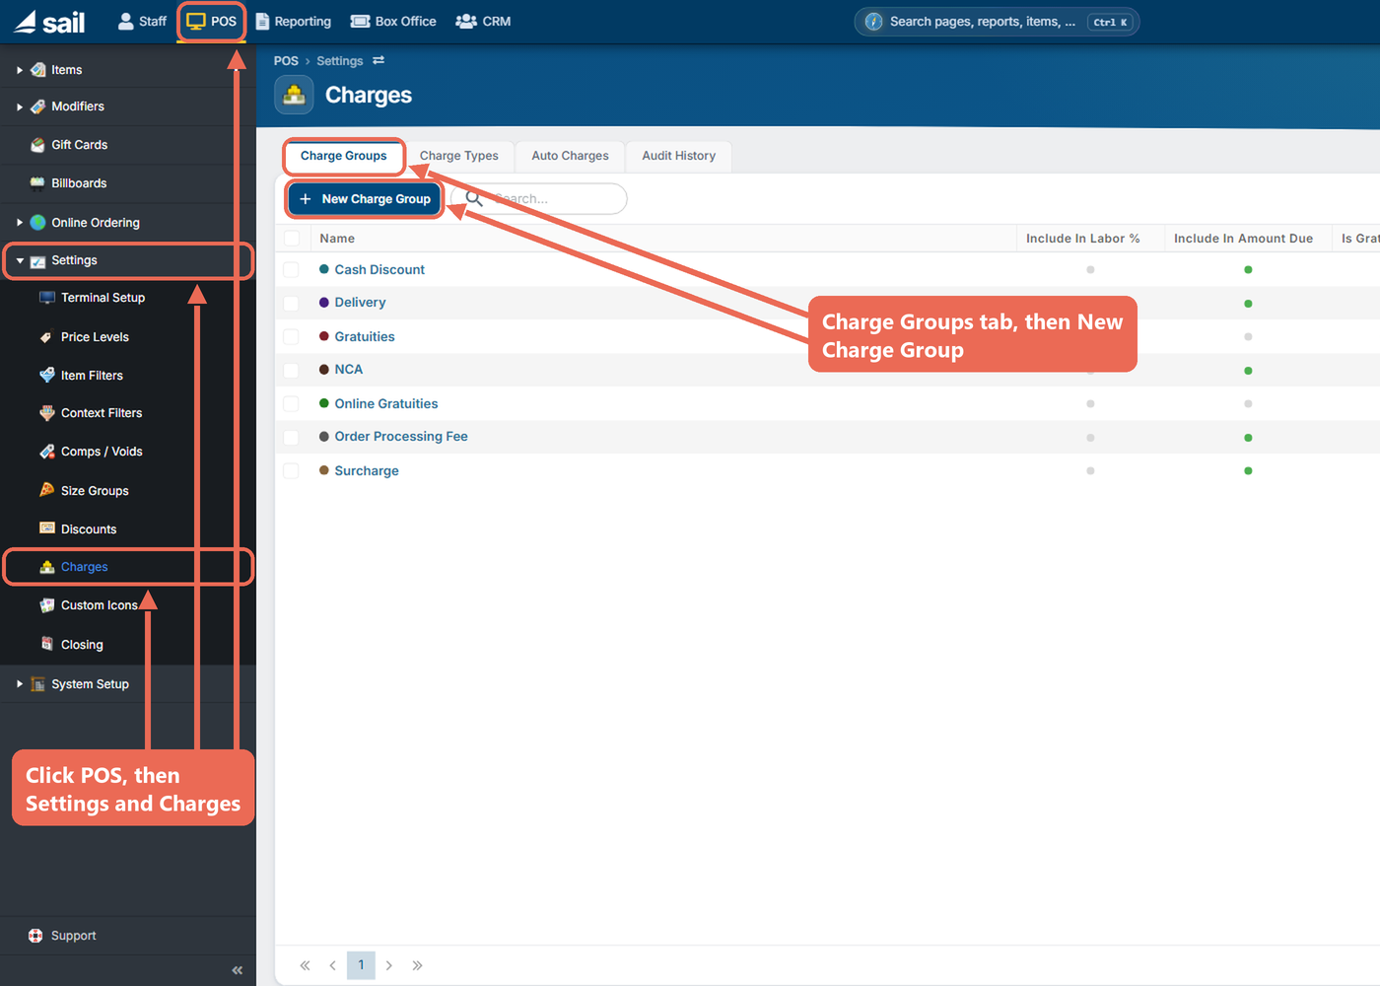Image resolution: width=1380 pixels, height=986 pixels.
Task: Click the Price Levels tag icon
Action: coord(47,337)
